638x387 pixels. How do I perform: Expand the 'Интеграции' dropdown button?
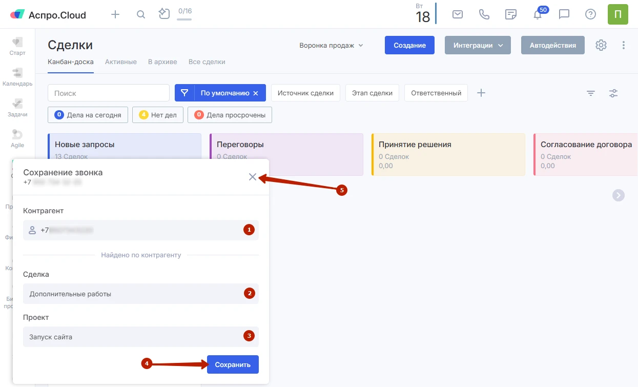point(478,45)
